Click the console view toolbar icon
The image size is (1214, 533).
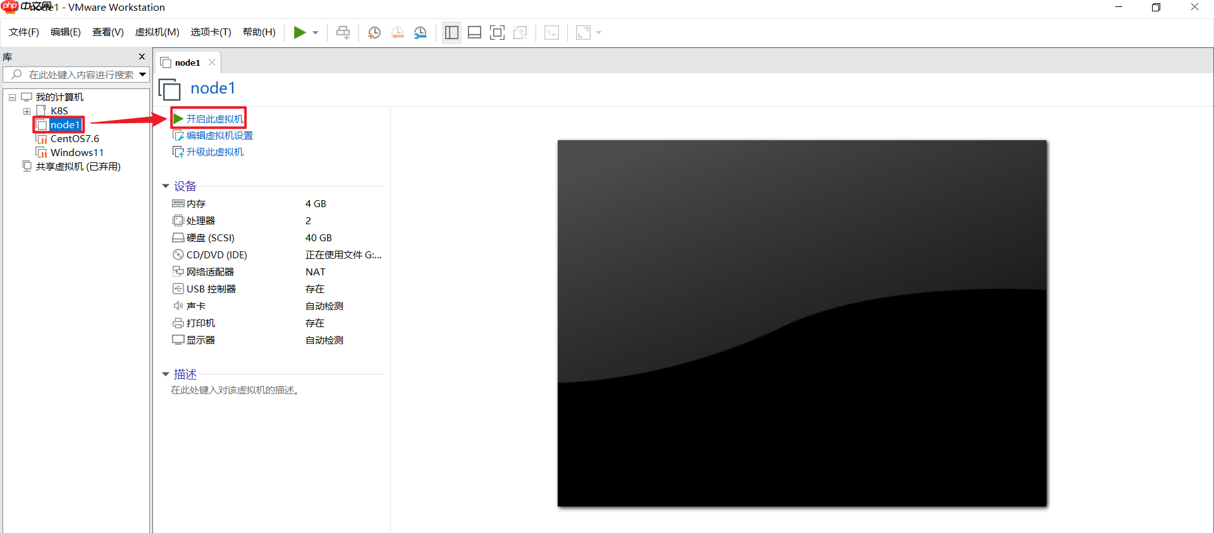551,33
